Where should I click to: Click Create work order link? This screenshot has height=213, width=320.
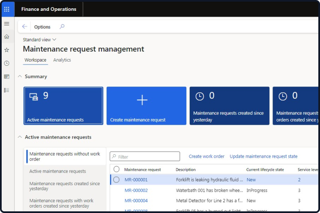coord(206,156)
